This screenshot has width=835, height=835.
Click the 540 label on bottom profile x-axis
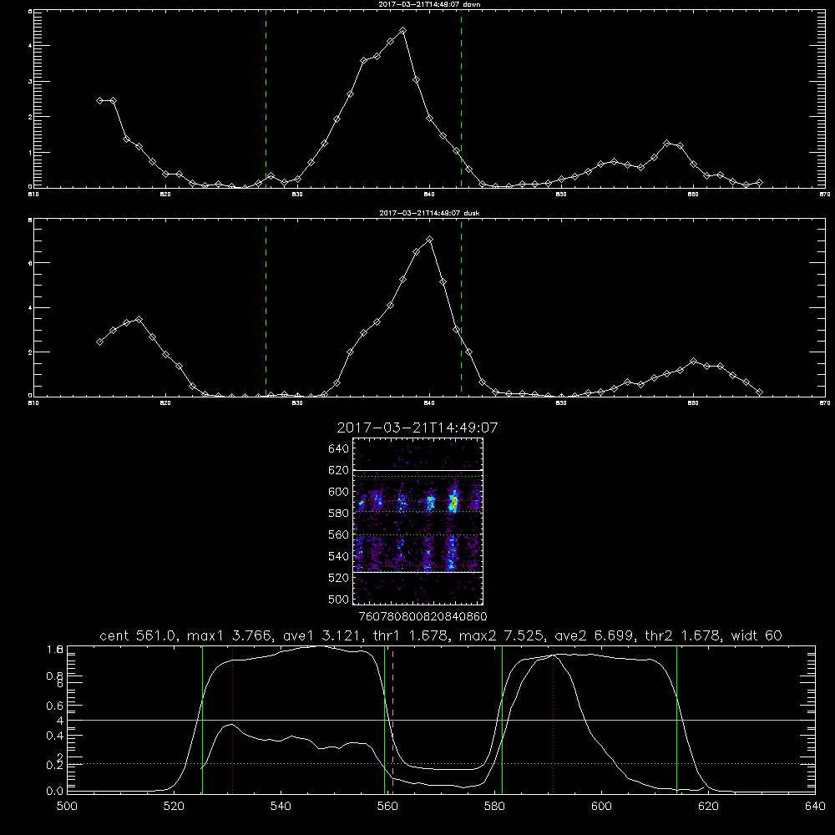pyautogui.click(x=281, y=807)
